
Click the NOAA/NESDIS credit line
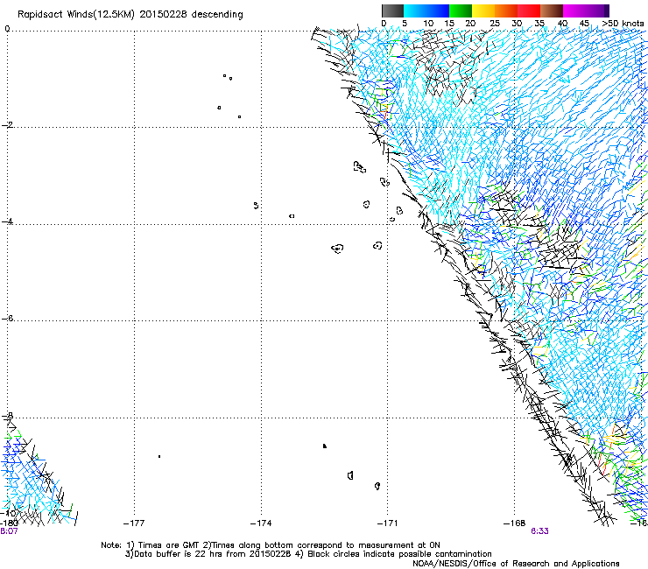click(x=516, y=564)
